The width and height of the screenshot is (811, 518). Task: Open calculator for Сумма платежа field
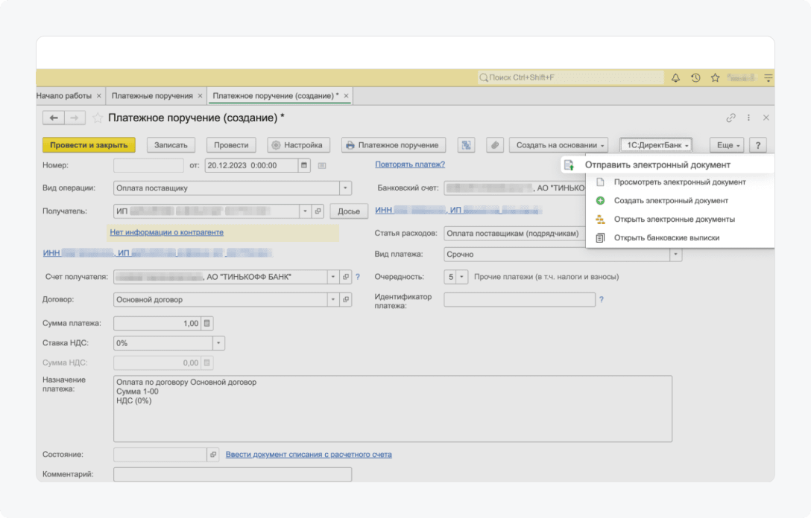(207, 323)
